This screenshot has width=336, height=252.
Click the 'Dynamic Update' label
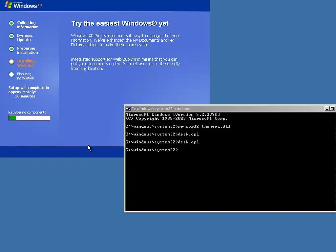25,37
